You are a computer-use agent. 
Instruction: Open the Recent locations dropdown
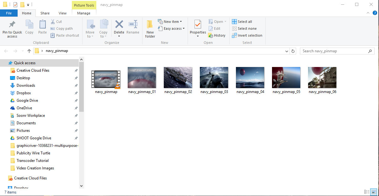23,51
